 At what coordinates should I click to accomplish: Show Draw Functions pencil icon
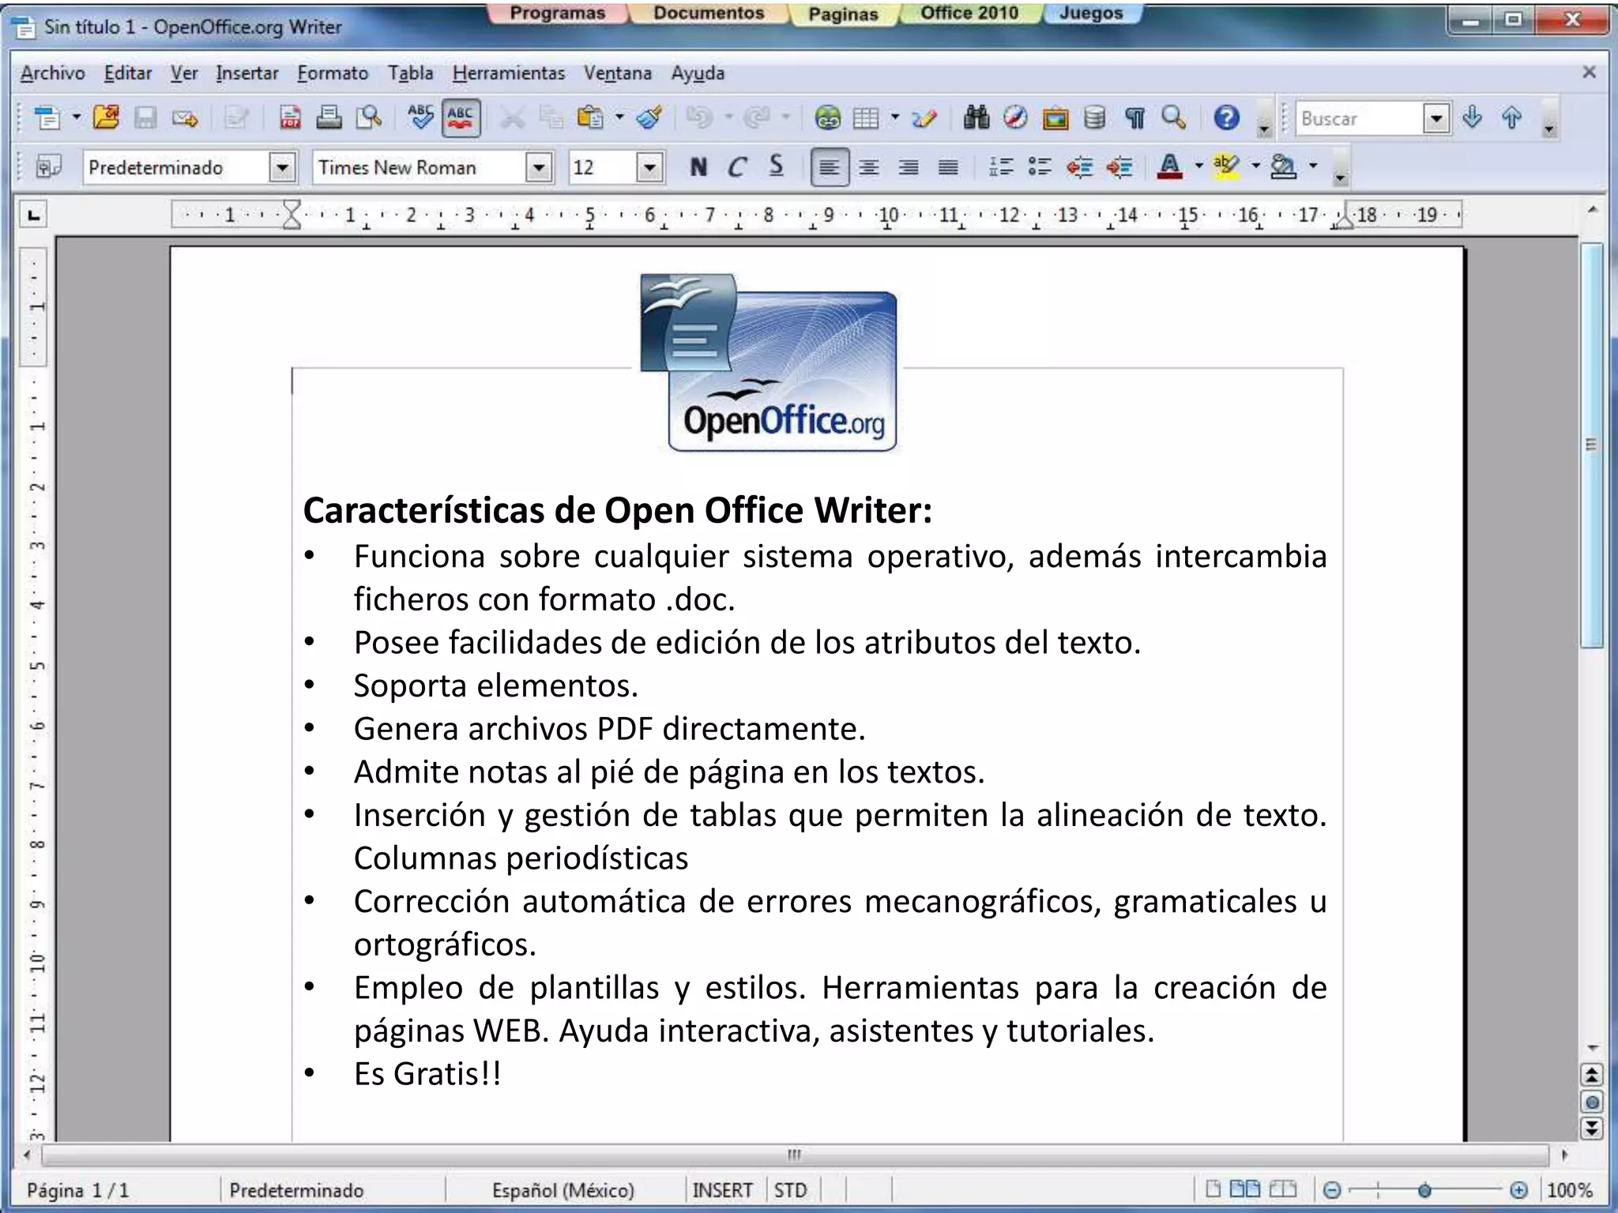point(924,118)
